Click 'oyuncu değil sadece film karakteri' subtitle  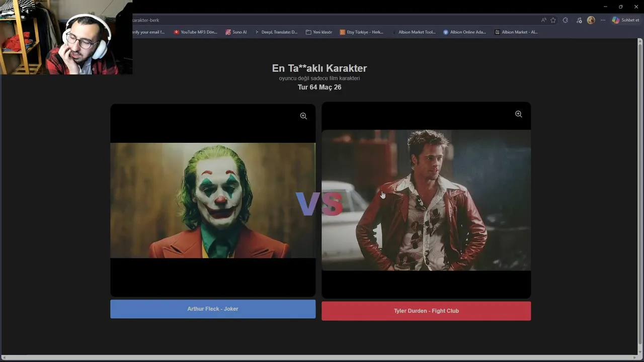(319, 78)
